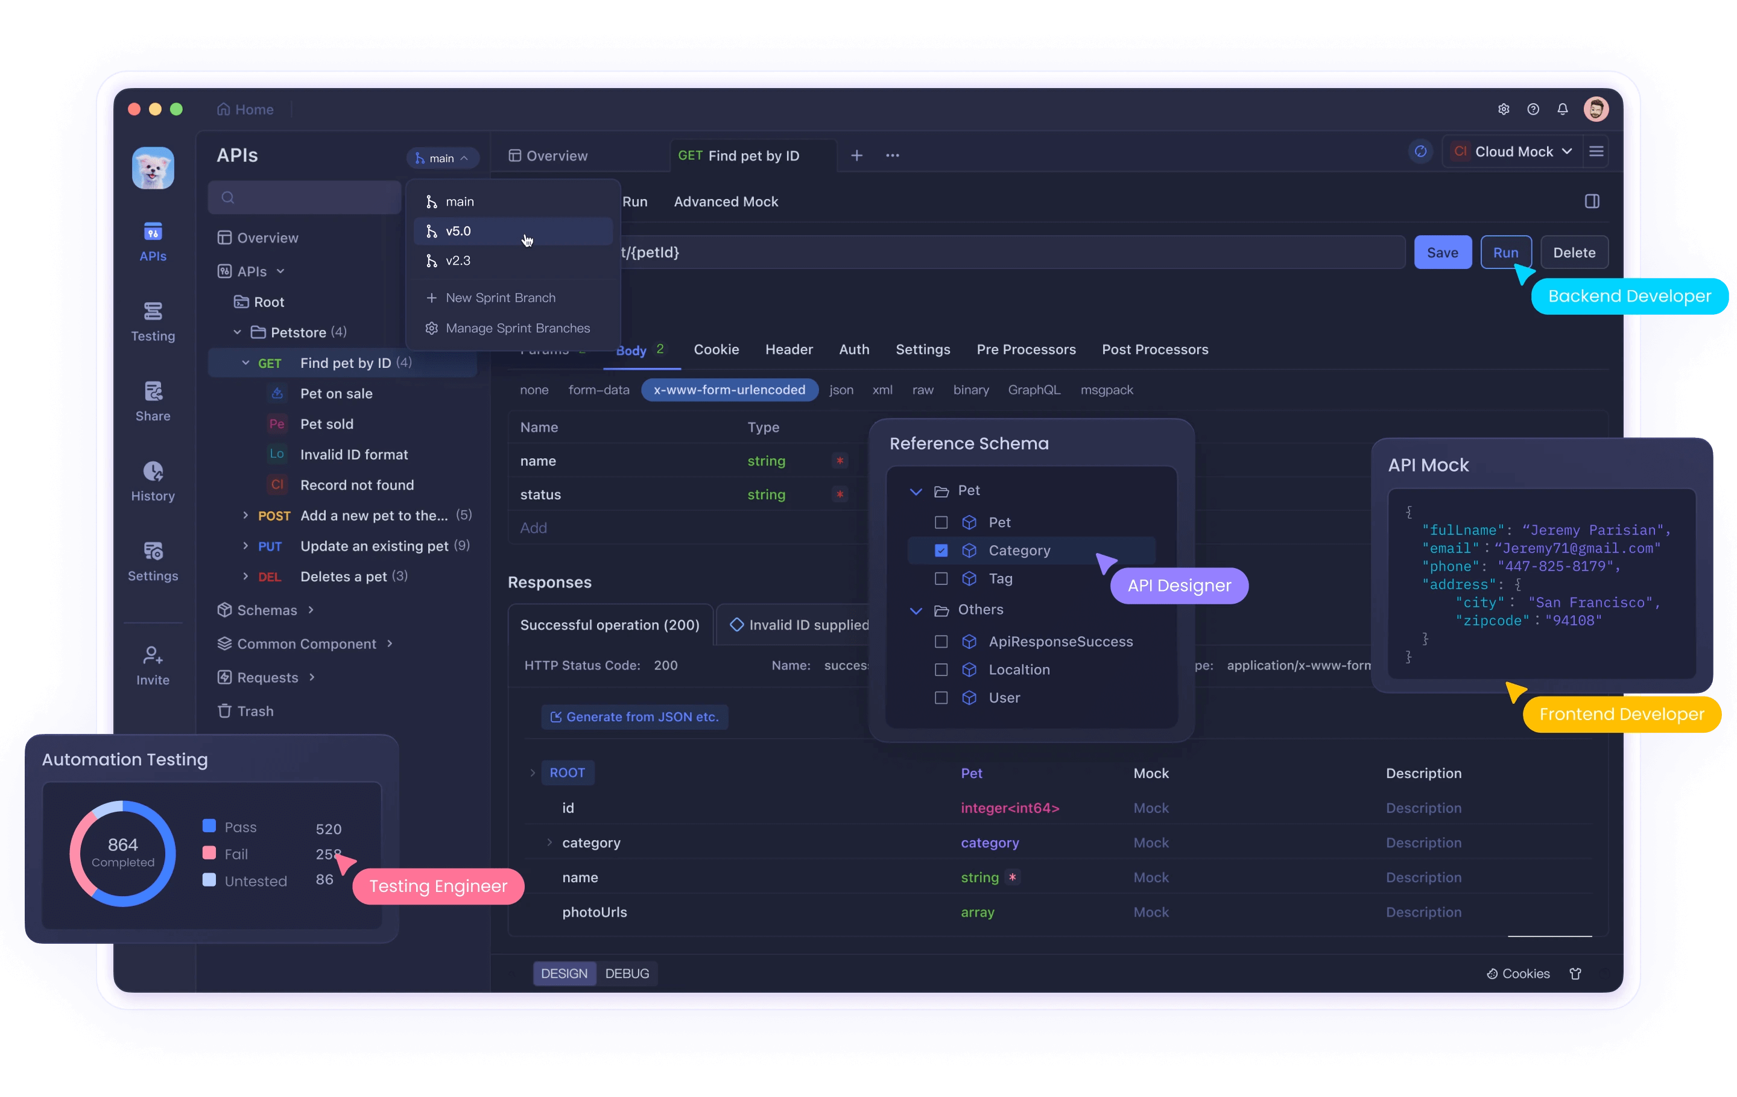Click the plus icon to add new tab

click(856, 155)
